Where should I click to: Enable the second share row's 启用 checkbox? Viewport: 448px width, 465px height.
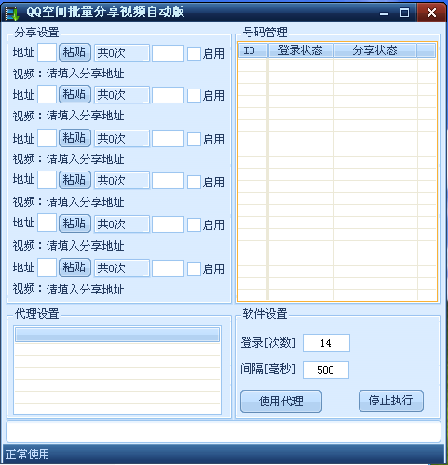[x=194, y=95]
